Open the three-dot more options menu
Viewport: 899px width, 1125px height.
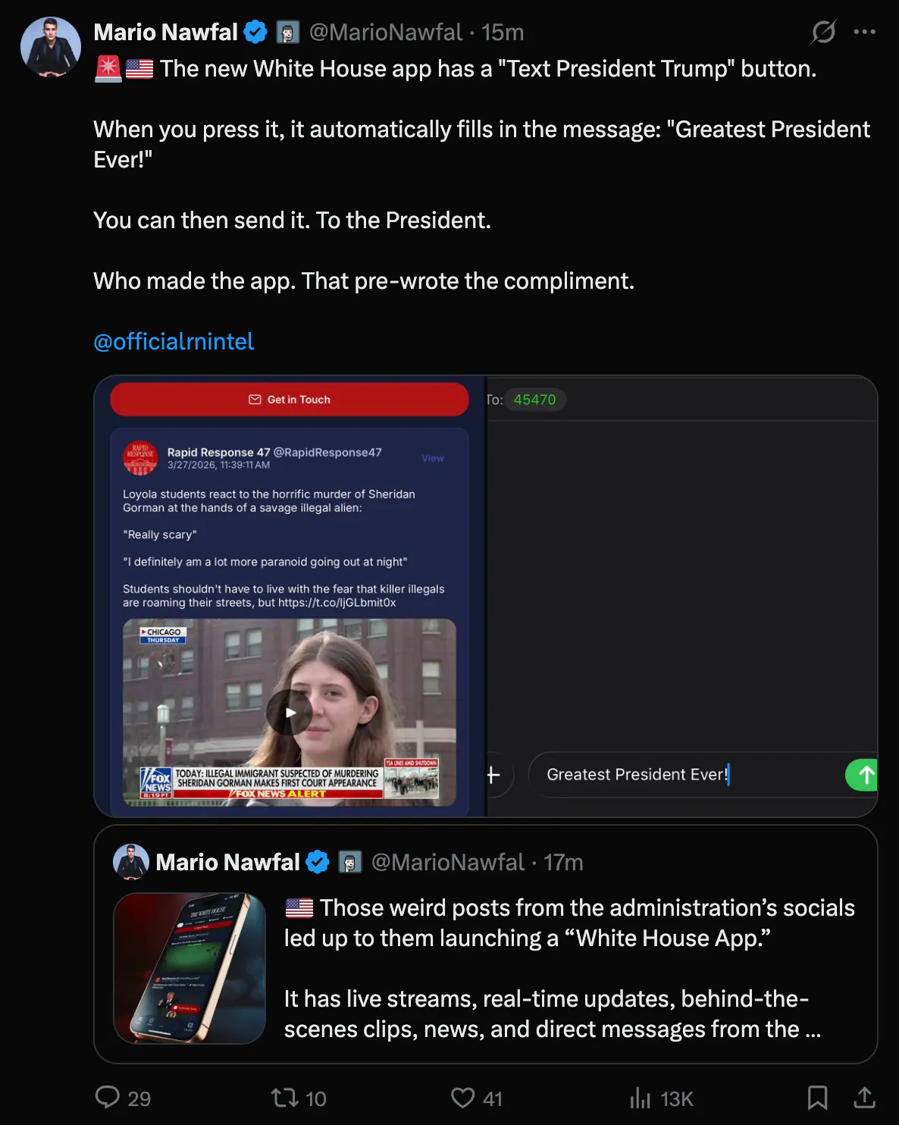864,32
